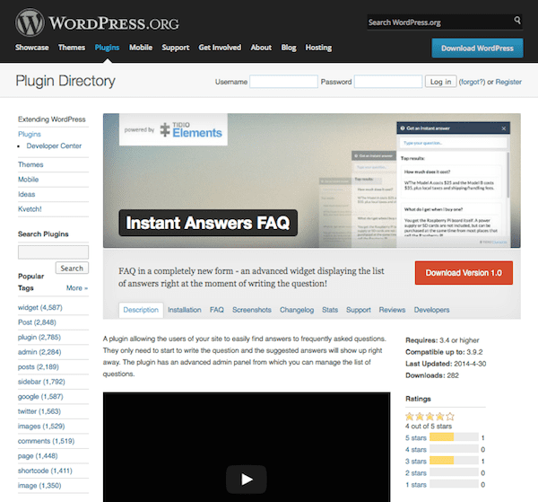Viewport: 538px width, 502px height.
Task: Click the (forgot?) link
Action: click(x=472, y=82)
